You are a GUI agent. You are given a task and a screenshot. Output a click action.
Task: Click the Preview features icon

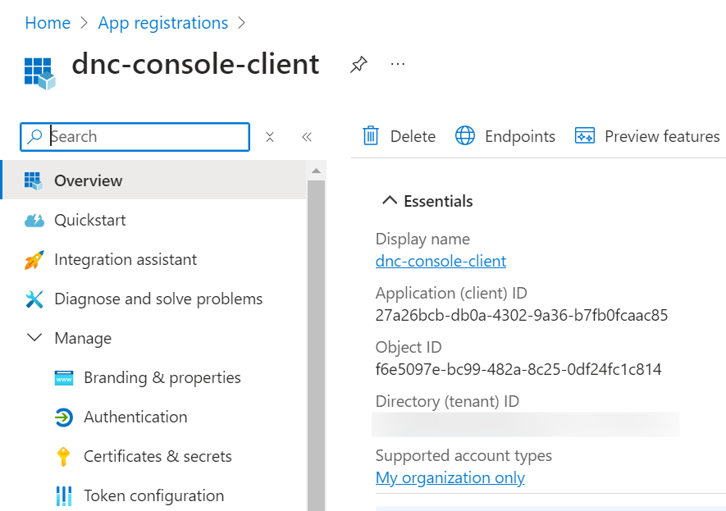click(x=585, y=135)
